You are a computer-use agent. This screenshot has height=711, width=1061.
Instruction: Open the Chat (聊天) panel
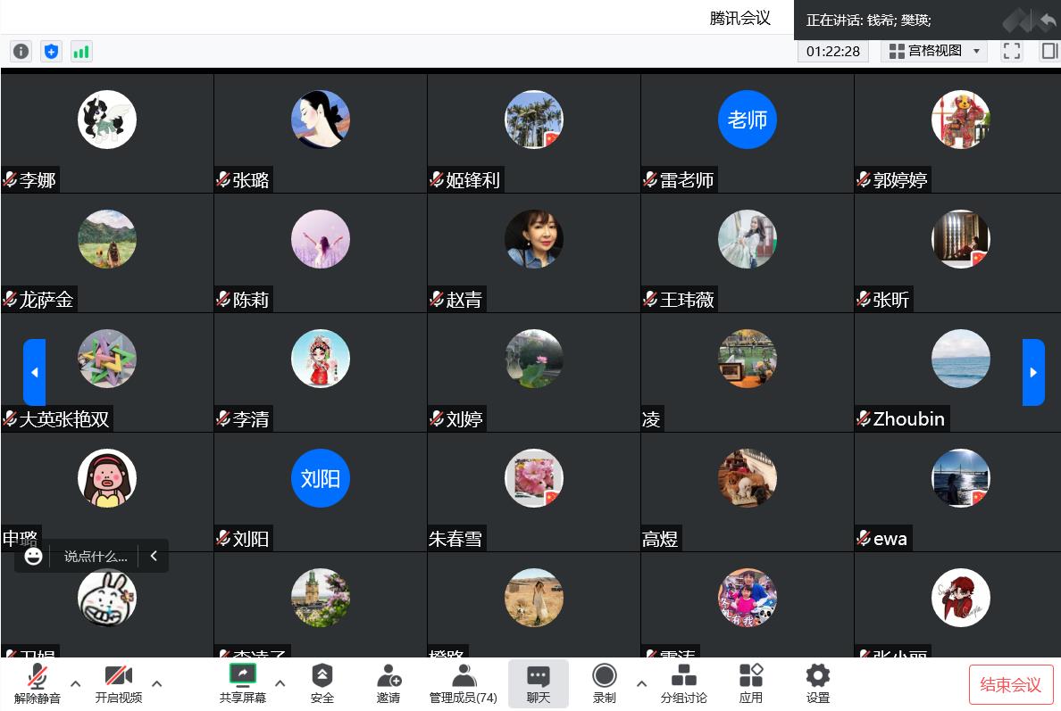[539, 683]
